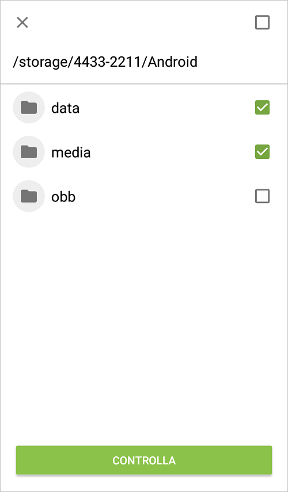
Task: Uncheck the data folder checkbox
Action: 262,108
